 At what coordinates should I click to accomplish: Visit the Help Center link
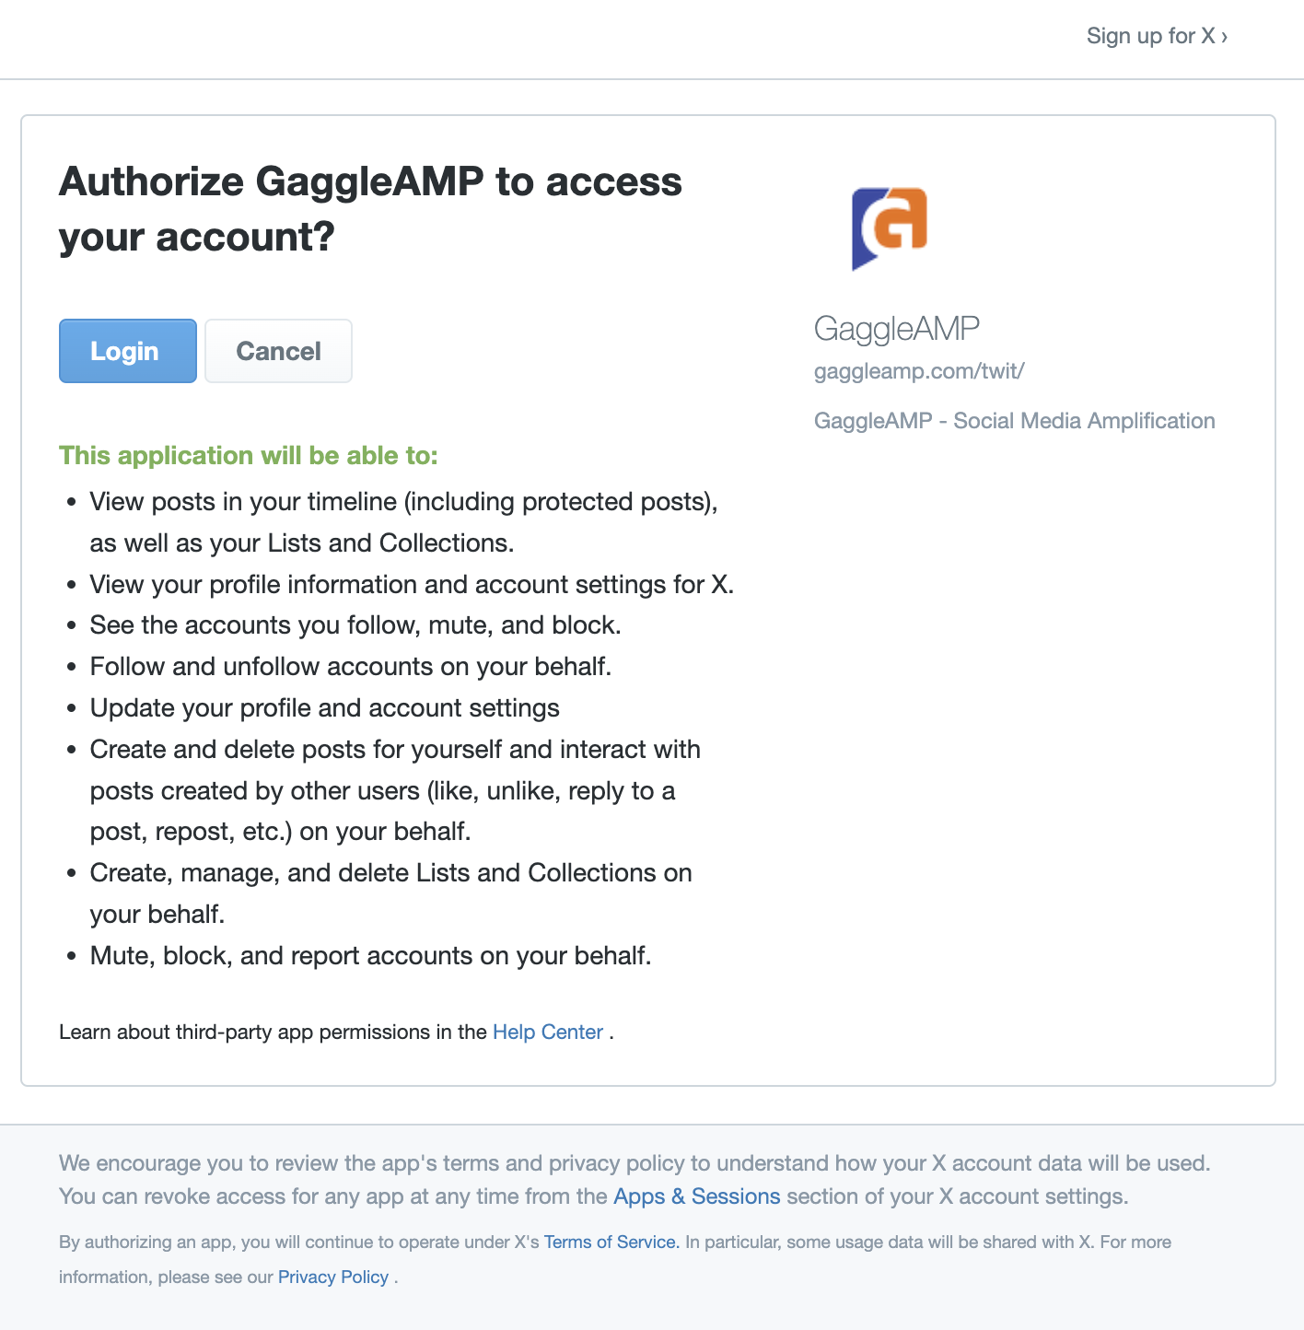coord(548,1032)
